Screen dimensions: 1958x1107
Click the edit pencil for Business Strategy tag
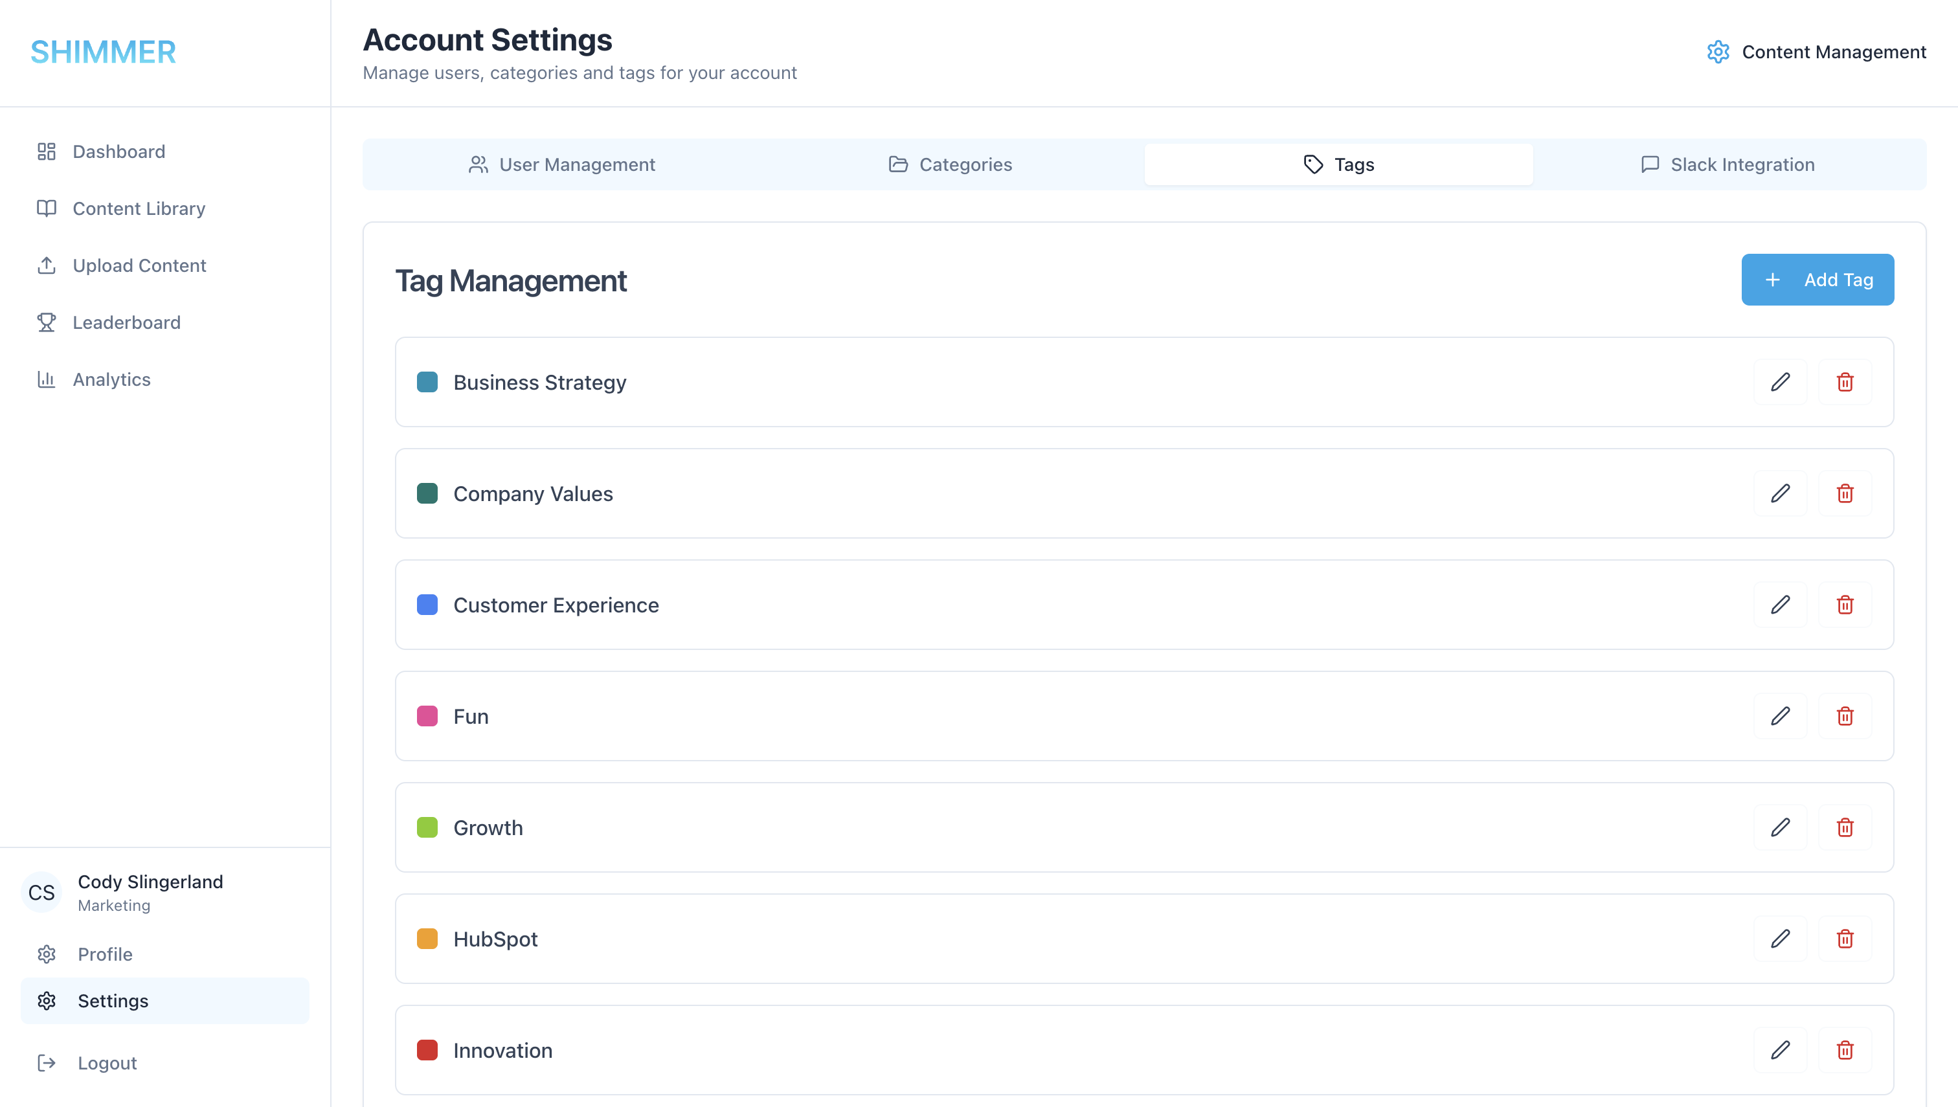click(x=1780, y=383)
